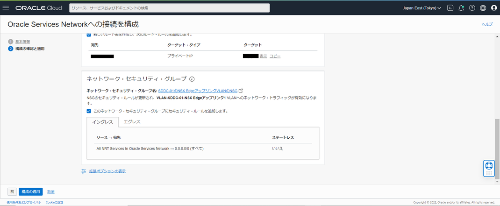Open the ヘルプ link
The height and width of the screenshot is (206, 500).
[487, 25]
